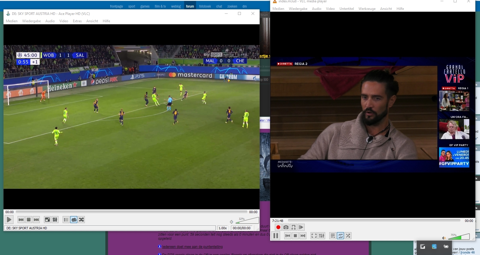The image size is (480, 255).
Task: Open Medien menu in VLC media player
Action: coord(278,9)
